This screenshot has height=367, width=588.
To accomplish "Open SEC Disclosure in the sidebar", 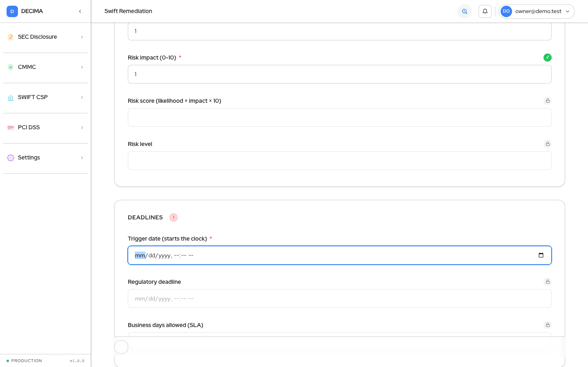I will [45, 37].
